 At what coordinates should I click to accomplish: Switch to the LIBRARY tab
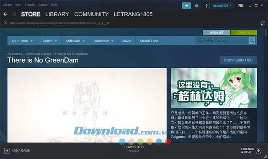(x=57, y=14)
